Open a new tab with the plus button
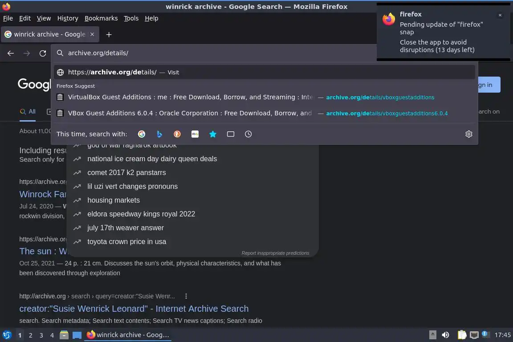The width and height of the screenshot is (513, 342). point(109,34)
